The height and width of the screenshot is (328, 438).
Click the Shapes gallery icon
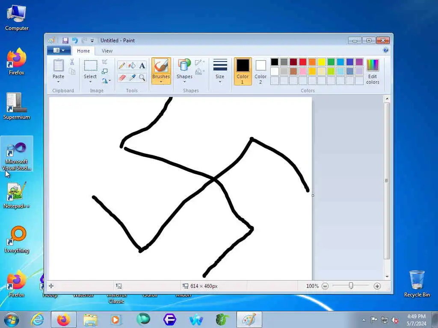(184, 65)
